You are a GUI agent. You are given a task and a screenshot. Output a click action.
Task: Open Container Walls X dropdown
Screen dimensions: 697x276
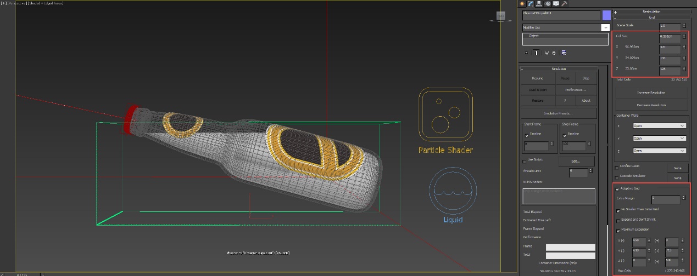point(659,126)
